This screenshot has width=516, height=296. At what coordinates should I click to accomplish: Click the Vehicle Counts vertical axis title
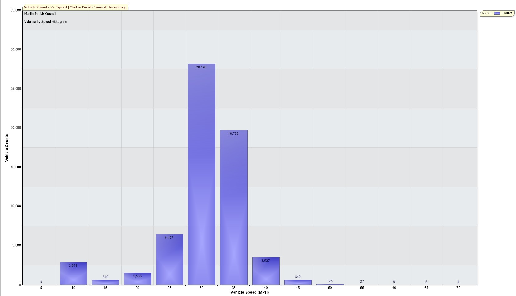click(x=7, y=148)
